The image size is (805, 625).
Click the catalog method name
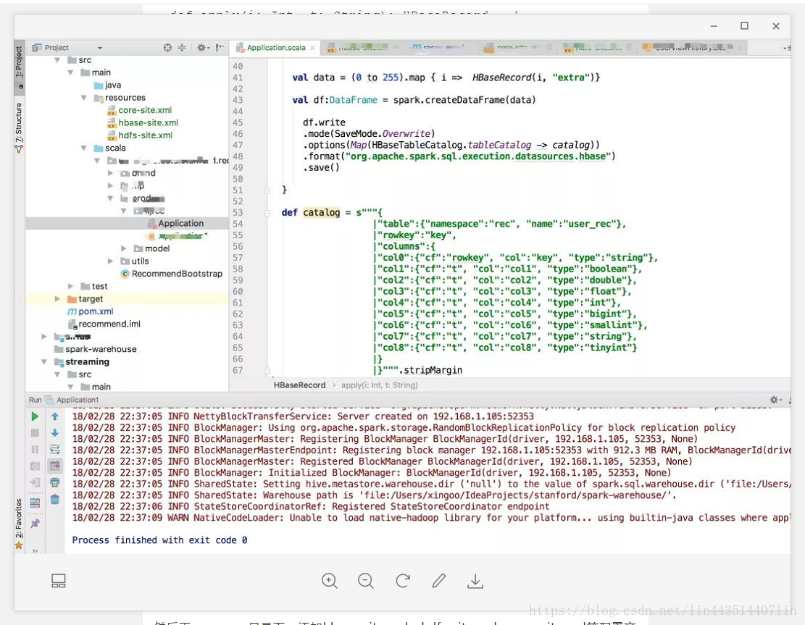tap(322, 212)
